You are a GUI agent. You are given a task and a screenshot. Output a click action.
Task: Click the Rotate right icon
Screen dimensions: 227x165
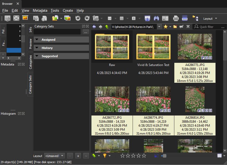click(x=87, y=18)
